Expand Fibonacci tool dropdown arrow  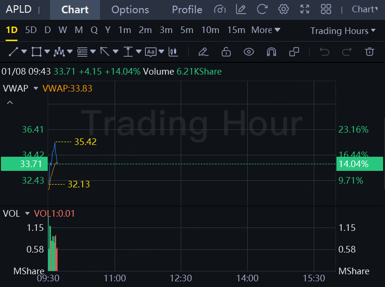pos(93,51)
